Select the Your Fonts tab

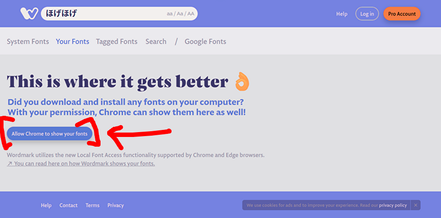coord(73,41)
